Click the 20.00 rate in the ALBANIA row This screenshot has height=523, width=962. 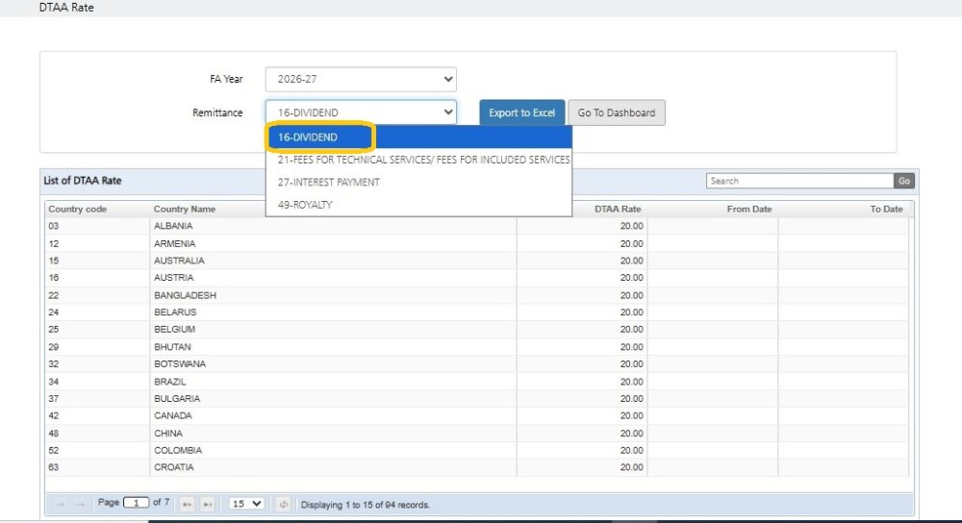[x=631, y=226]
